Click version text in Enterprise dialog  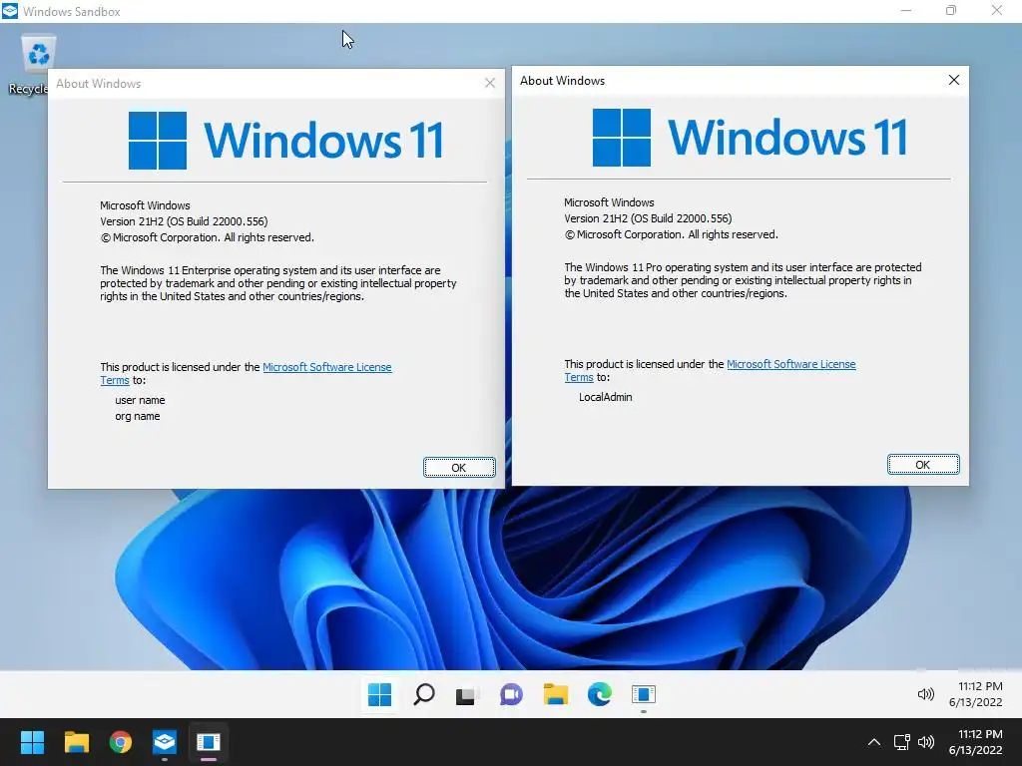(184, 221)
